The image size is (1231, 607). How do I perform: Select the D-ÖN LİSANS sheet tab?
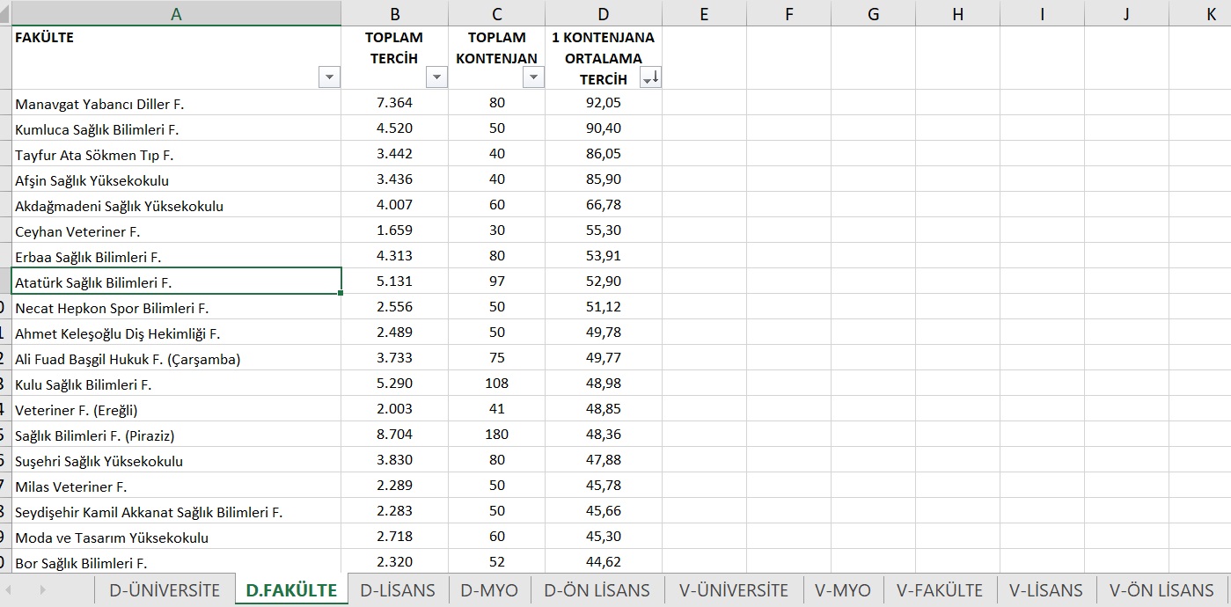(x=597, y=590)
